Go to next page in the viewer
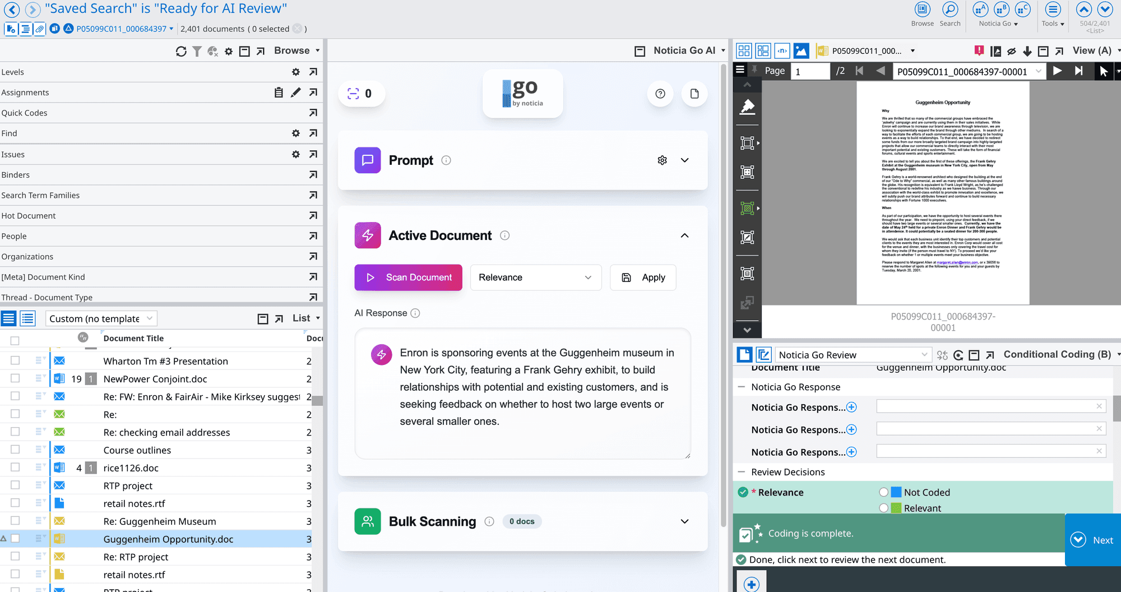 [x=1058, y=71]
